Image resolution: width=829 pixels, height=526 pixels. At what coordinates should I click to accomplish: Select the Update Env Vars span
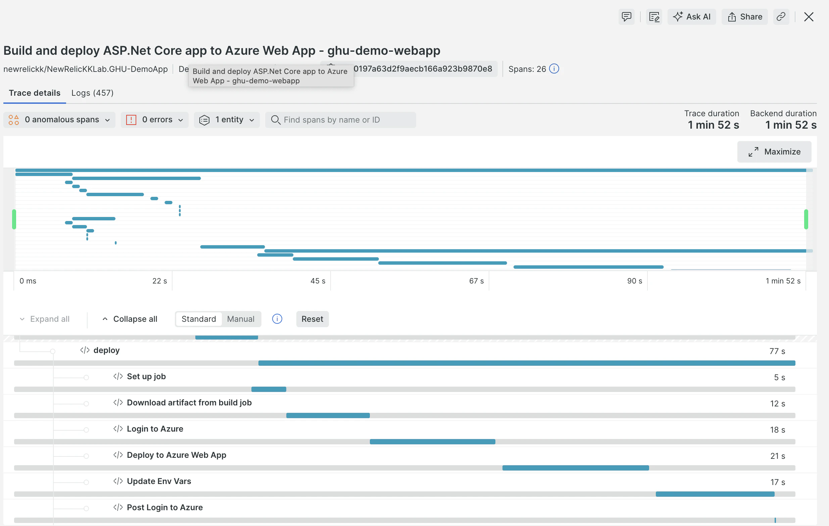coord(410,486)
